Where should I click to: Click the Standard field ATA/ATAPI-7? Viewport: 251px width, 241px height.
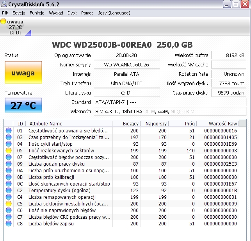[170, 102]
